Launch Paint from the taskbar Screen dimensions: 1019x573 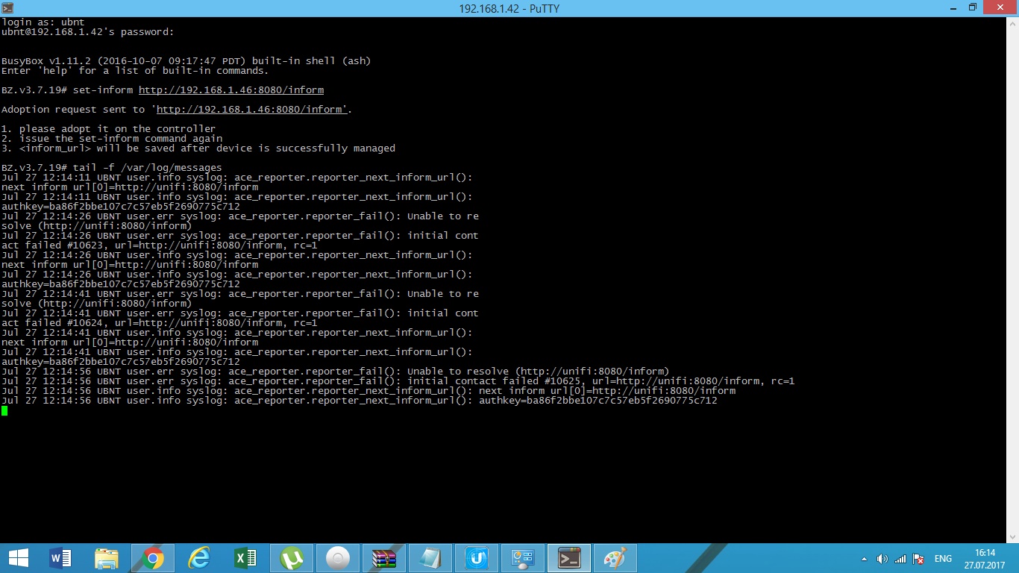[x=615, y=558]
